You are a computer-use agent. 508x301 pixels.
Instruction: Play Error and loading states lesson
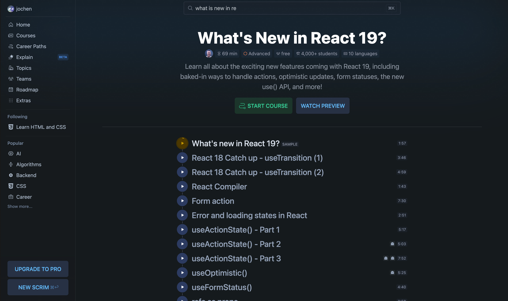(182, 215)
